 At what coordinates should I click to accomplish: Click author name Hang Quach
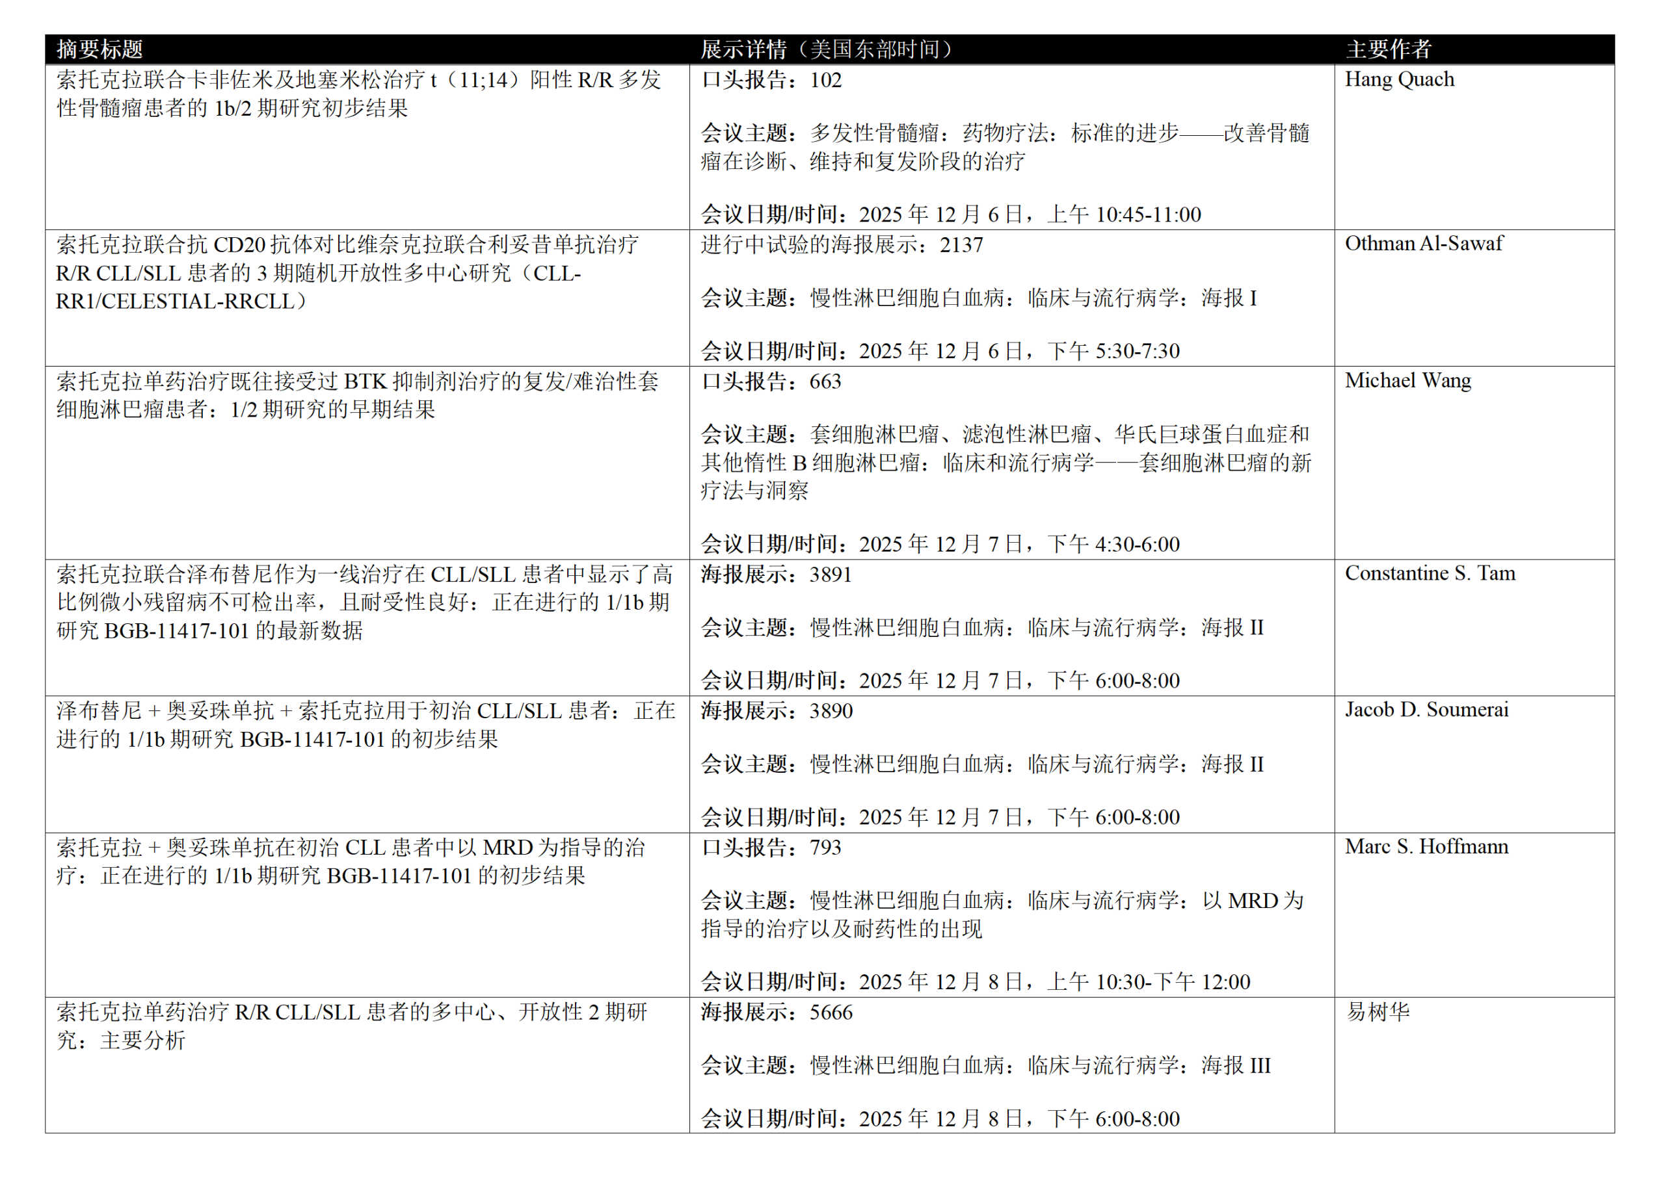tap(1398, 79)
